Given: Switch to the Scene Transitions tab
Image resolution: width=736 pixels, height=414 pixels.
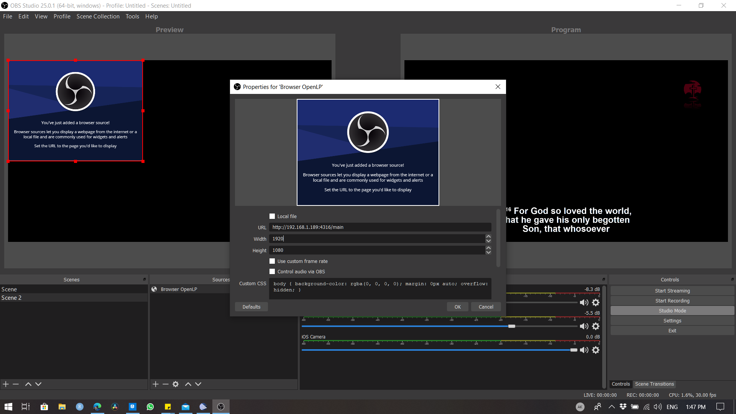Looking at the screenshot, I should pos(654,384).
